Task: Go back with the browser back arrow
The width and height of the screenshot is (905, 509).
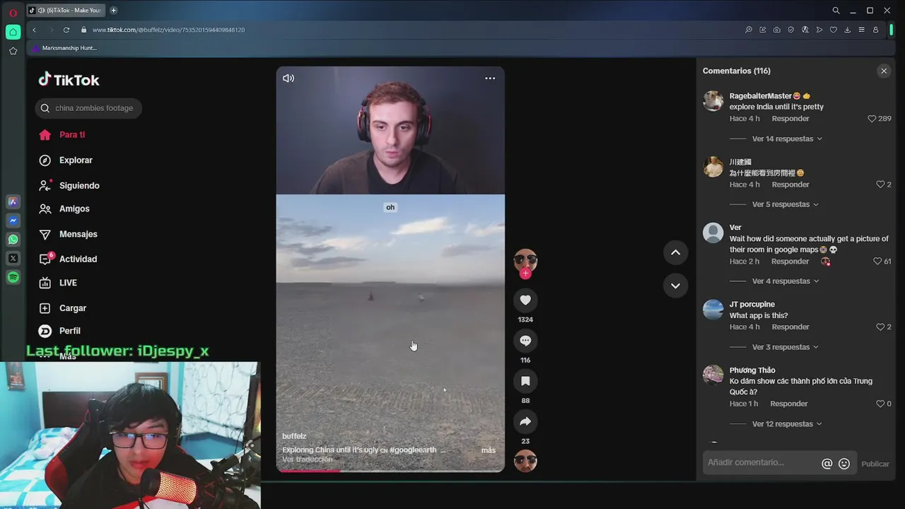Action: pyautogui.click(x=34, y=30)
